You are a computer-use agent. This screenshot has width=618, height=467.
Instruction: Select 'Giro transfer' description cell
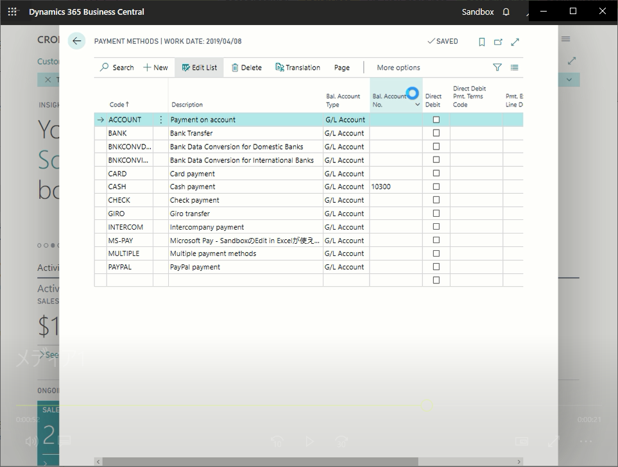click(x=246, y=214)
